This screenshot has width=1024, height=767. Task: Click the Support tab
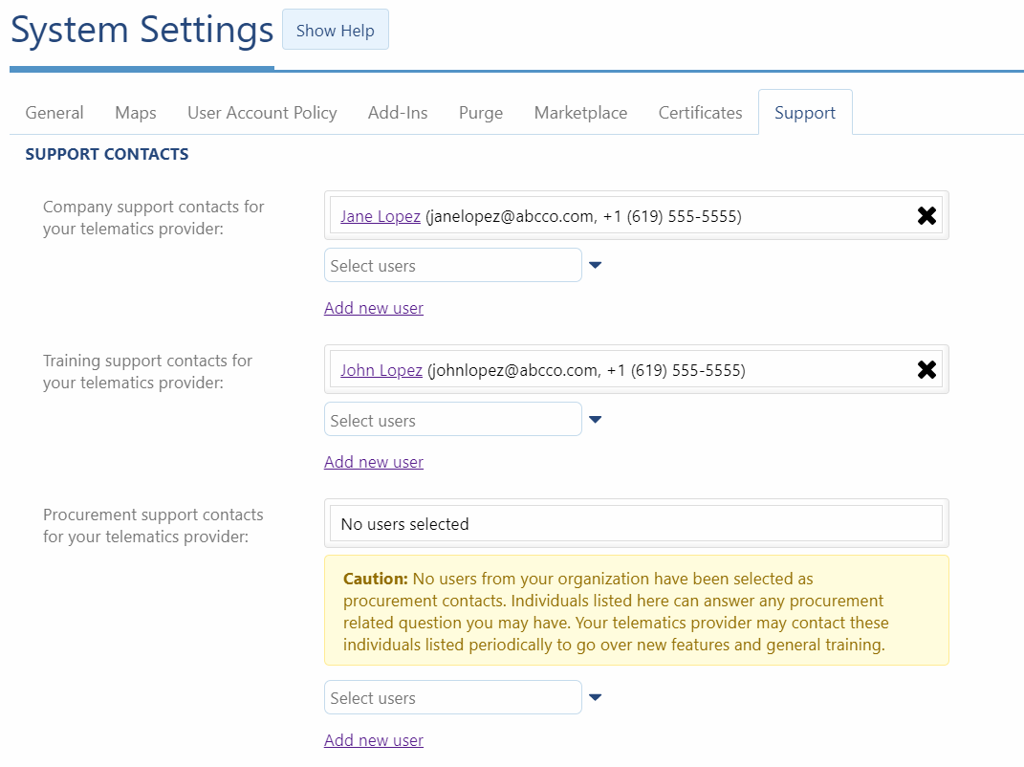tap(805, 113)
